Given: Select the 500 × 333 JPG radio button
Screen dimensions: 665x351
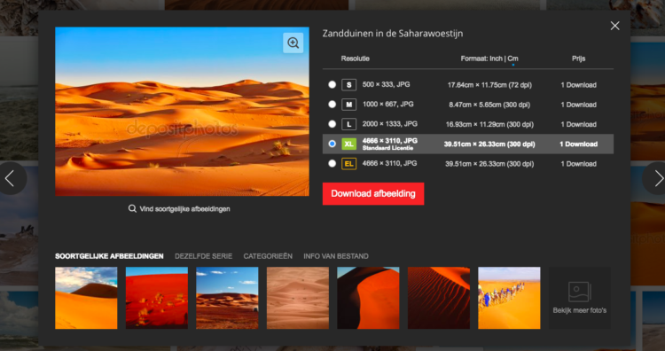Looking at the screenshot, I should [332, 84].
